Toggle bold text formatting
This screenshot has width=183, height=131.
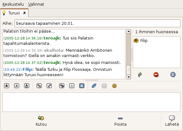[7, 86]
